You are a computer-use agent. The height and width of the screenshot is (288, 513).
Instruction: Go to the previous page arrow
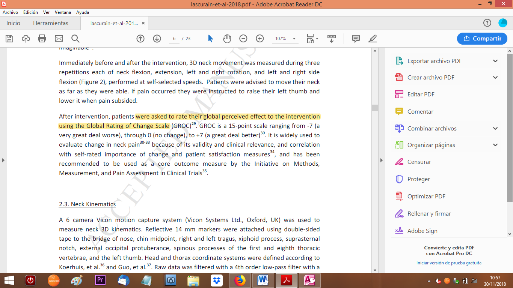point(140,39)
